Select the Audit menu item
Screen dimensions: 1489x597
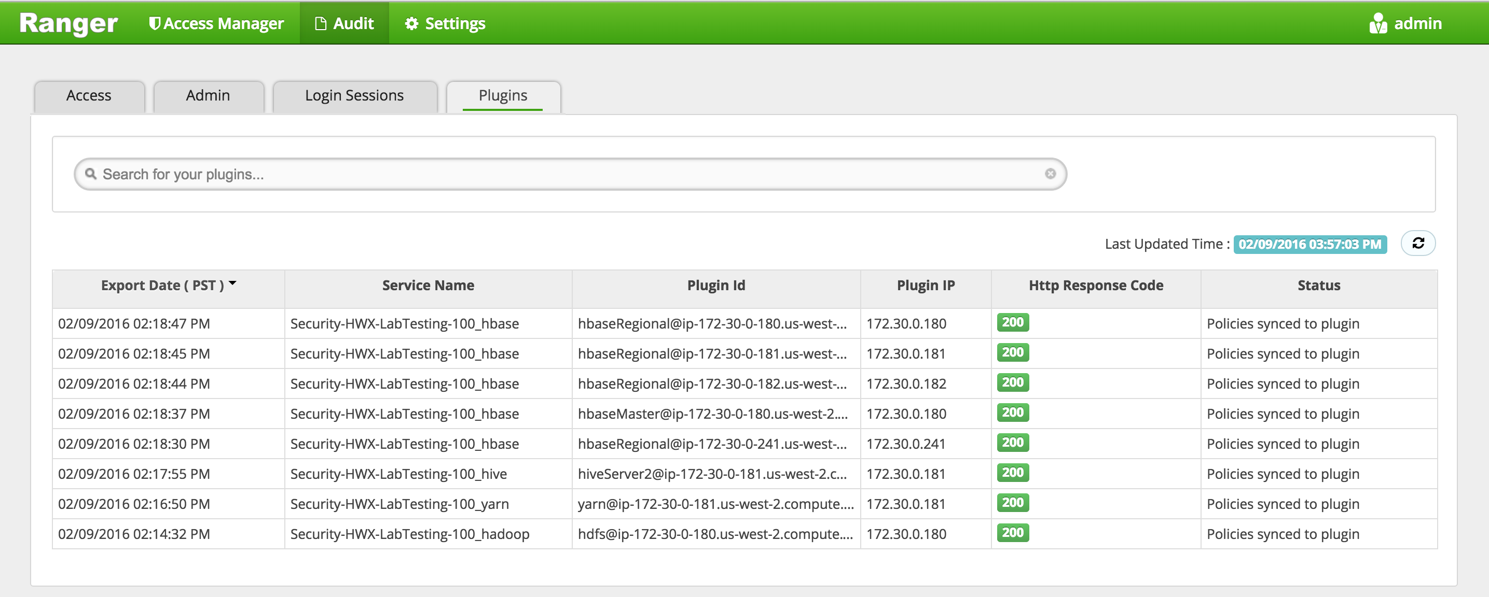(x=344, y=24)
